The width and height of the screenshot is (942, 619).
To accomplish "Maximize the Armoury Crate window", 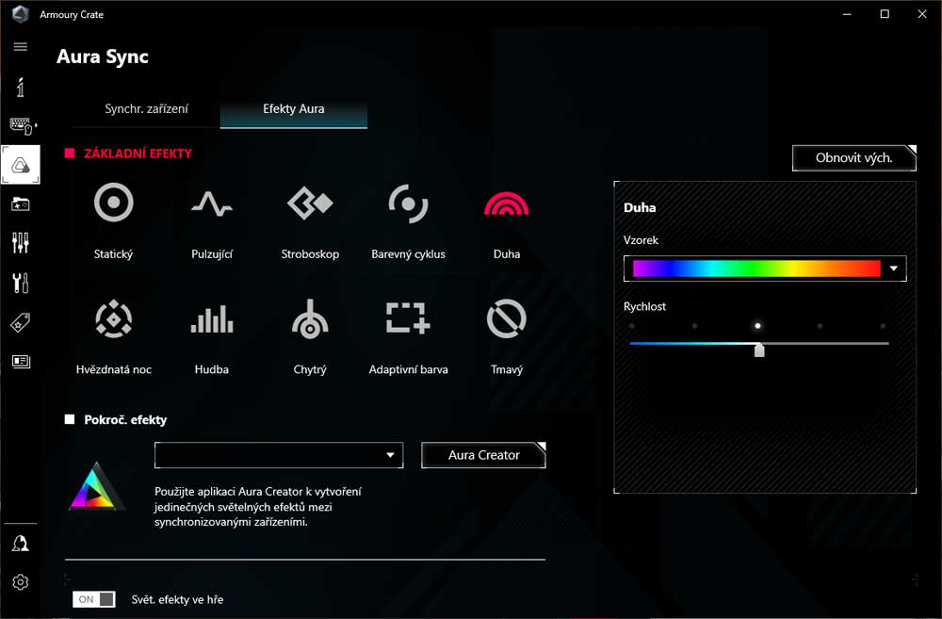I will pos(885,14).
